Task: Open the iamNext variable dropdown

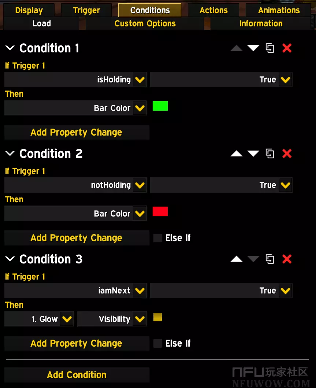Action: click(x=139, y=291)
